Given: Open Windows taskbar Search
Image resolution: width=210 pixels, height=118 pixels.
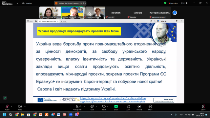Looking at the screenshot, I should 10,115.
